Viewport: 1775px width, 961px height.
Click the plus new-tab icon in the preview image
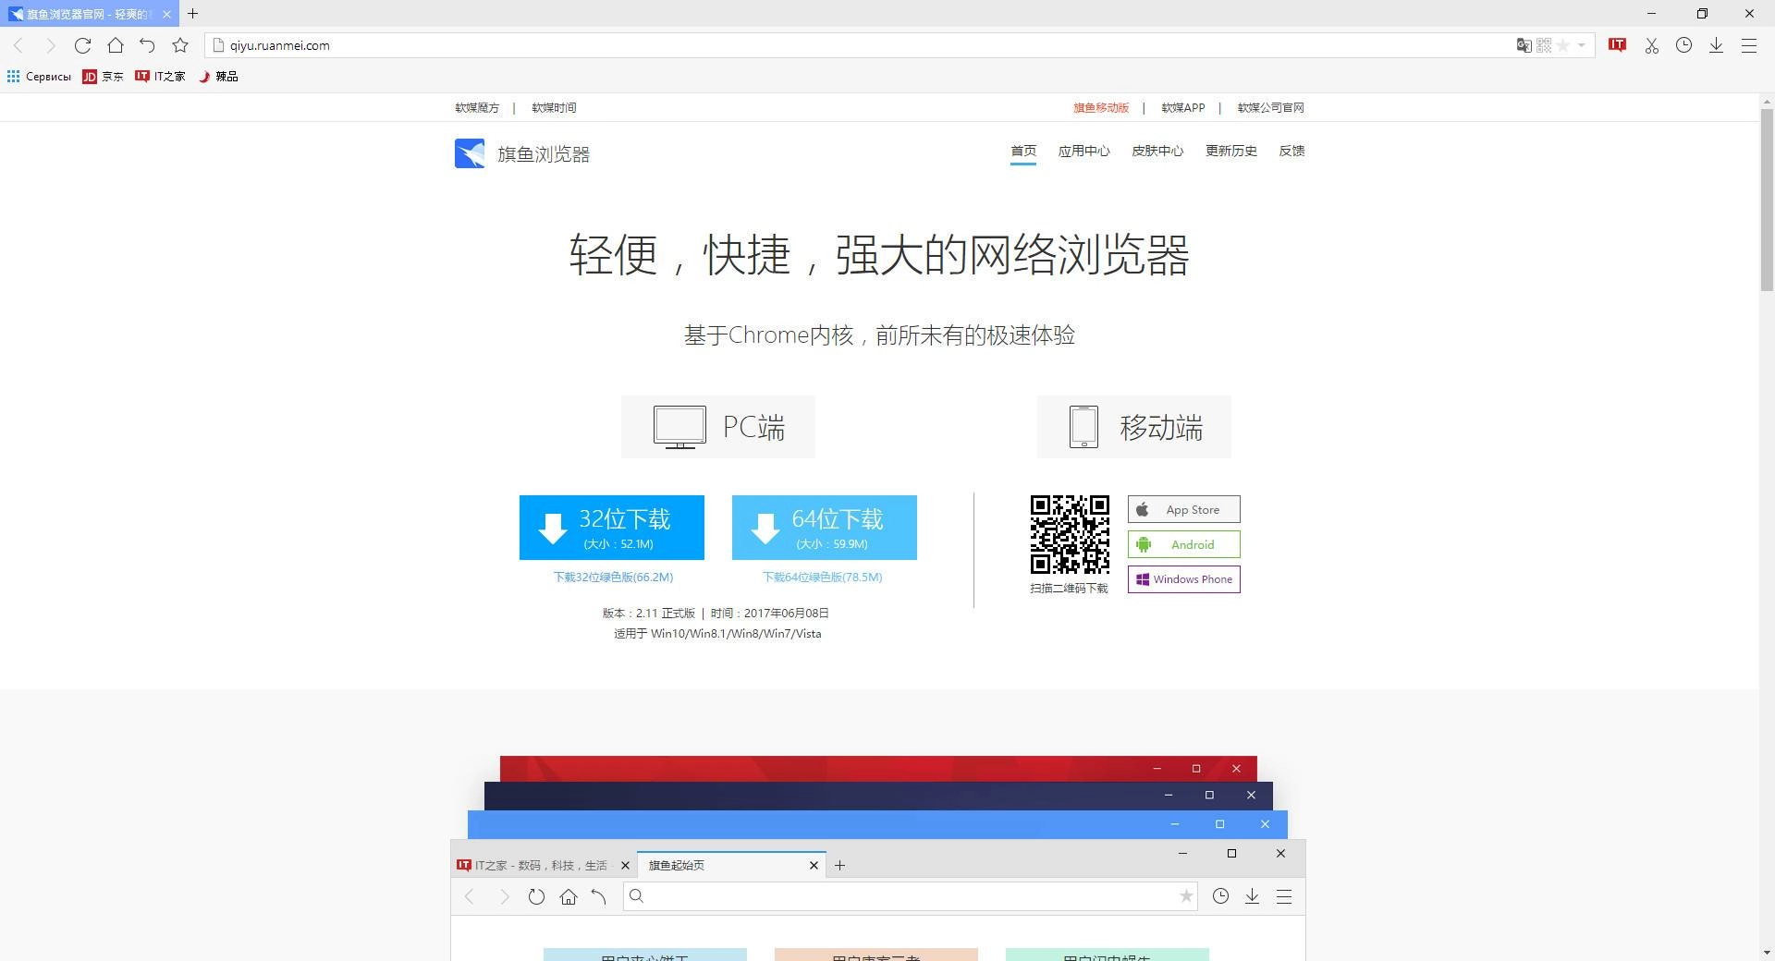click(x=839, y=865)
